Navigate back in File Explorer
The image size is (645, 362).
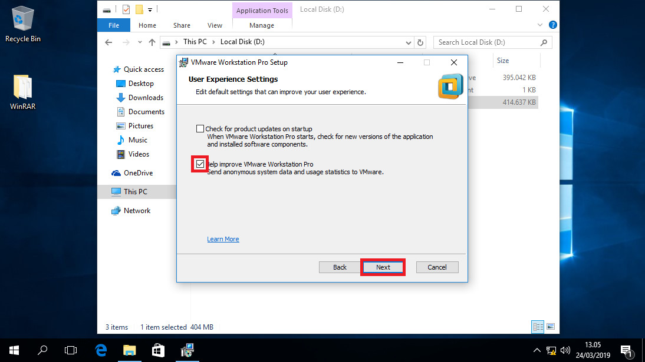tap(108, 42)
